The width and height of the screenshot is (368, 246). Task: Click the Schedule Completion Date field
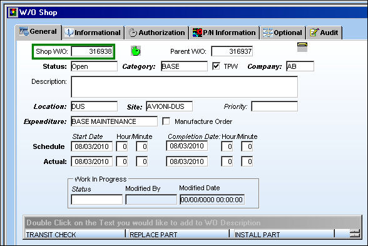coord(187,146)
